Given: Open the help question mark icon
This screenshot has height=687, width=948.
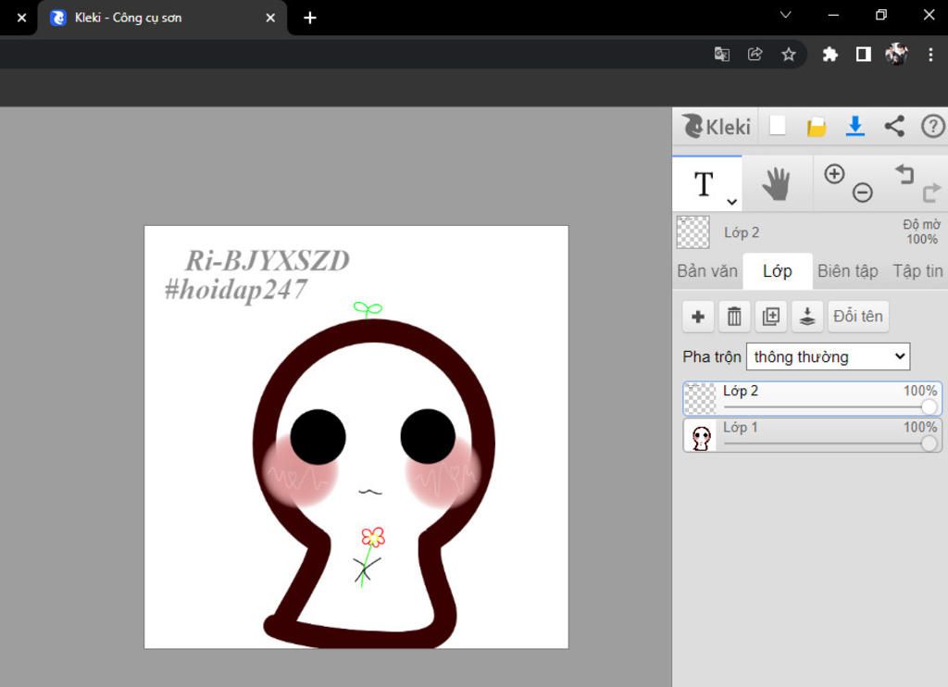Looking at the screenshot, I should pos(932,126).
